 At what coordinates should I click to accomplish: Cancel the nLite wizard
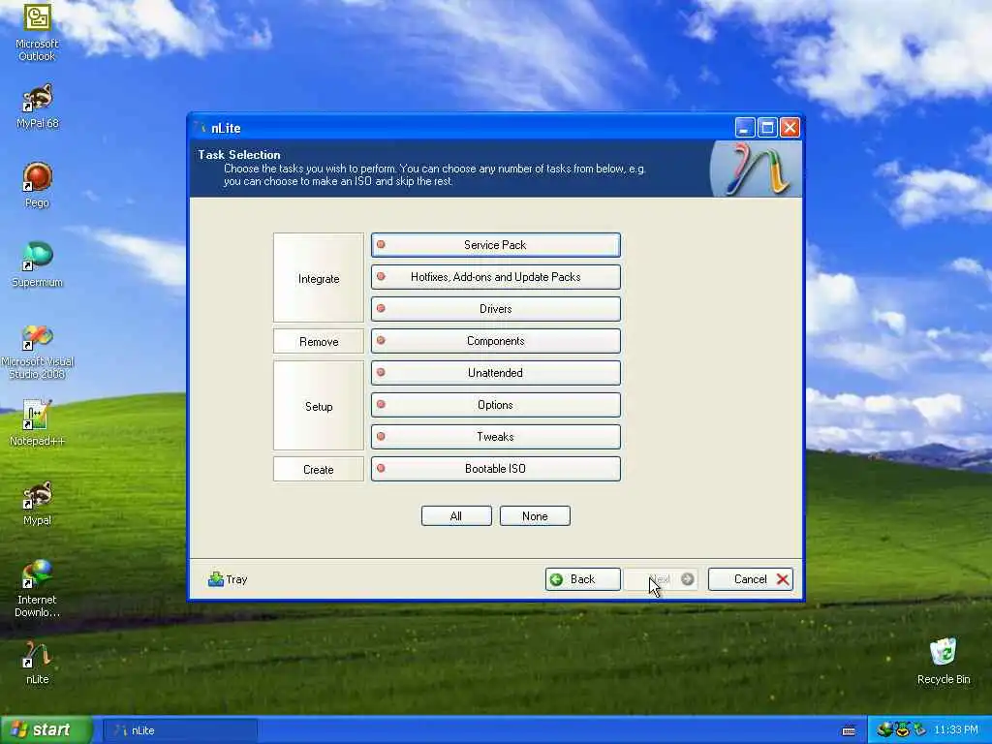coord(751,579)
